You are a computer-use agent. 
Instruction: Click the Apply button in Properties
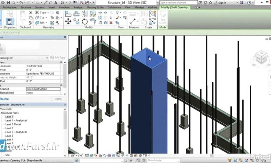pos(58,98)
